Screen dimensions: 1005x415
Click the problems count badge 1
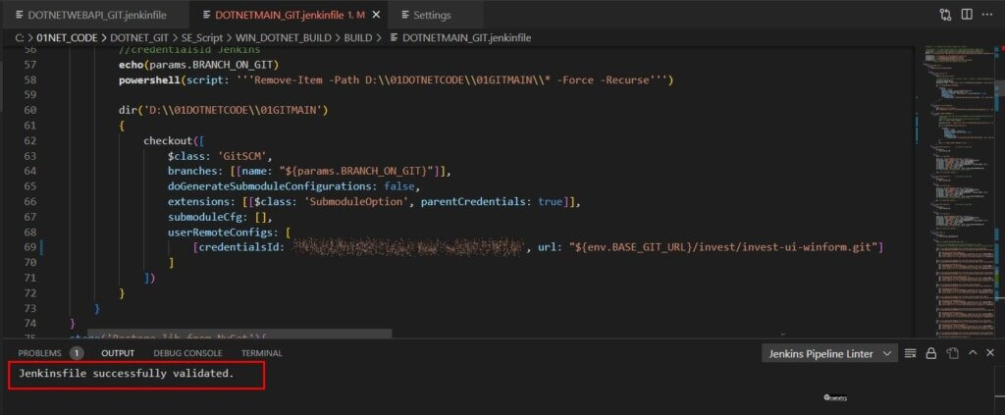77,353
